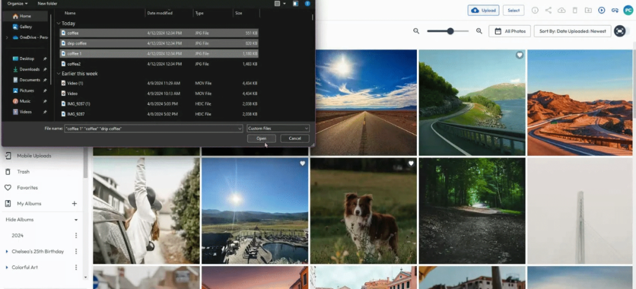Image resolution: width=636 pixels, height=289 pixels.
Task: Click the share icon in the top toolbar
Action: click(548, 10)
